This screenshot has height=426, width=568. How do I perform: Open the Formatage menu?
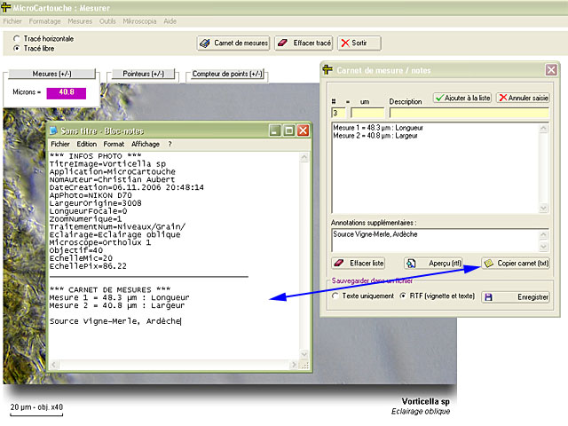(x=45, y=21)
